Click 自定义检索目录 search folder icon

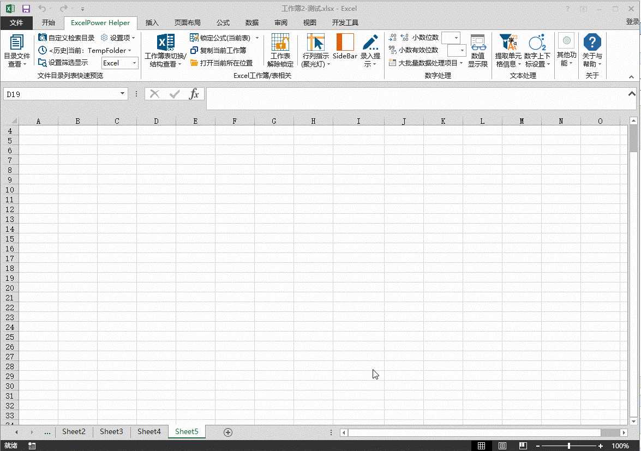[42, 38]
